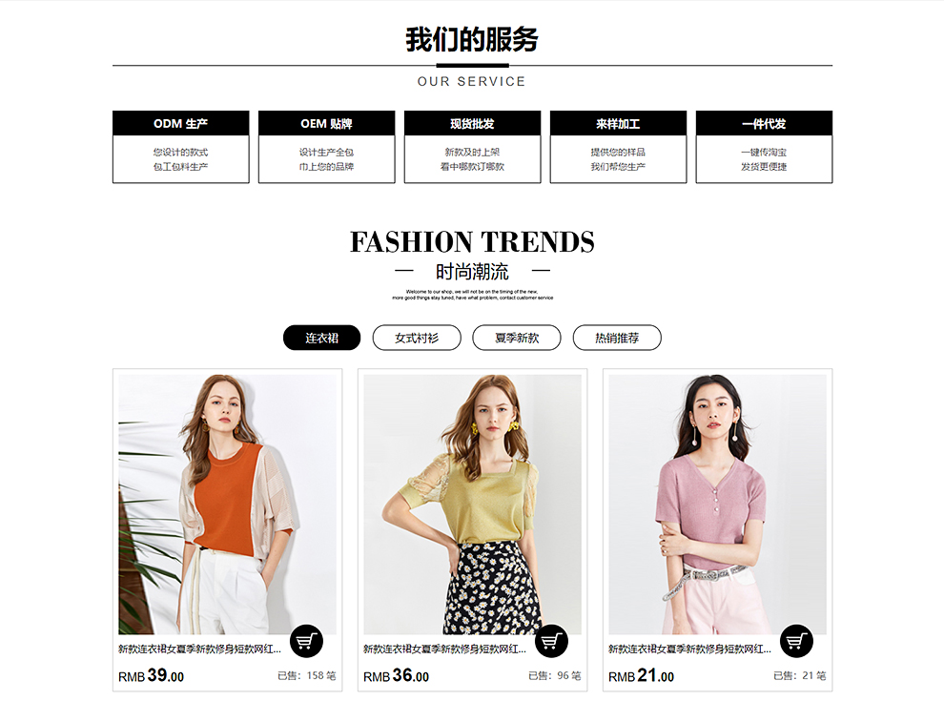
Task: Add the pink V-neck top to cart
Action: coord(796,641)
